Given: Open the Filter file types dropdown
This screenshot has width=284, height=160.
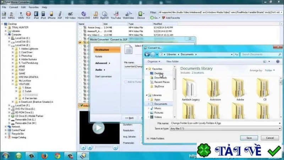Looking at the screenshot, I should 281,12.
